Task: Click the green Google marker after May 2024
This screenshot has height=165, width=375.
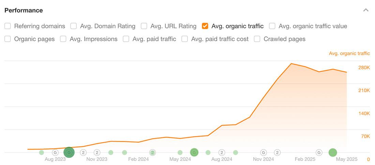Action: coord(194,152)
